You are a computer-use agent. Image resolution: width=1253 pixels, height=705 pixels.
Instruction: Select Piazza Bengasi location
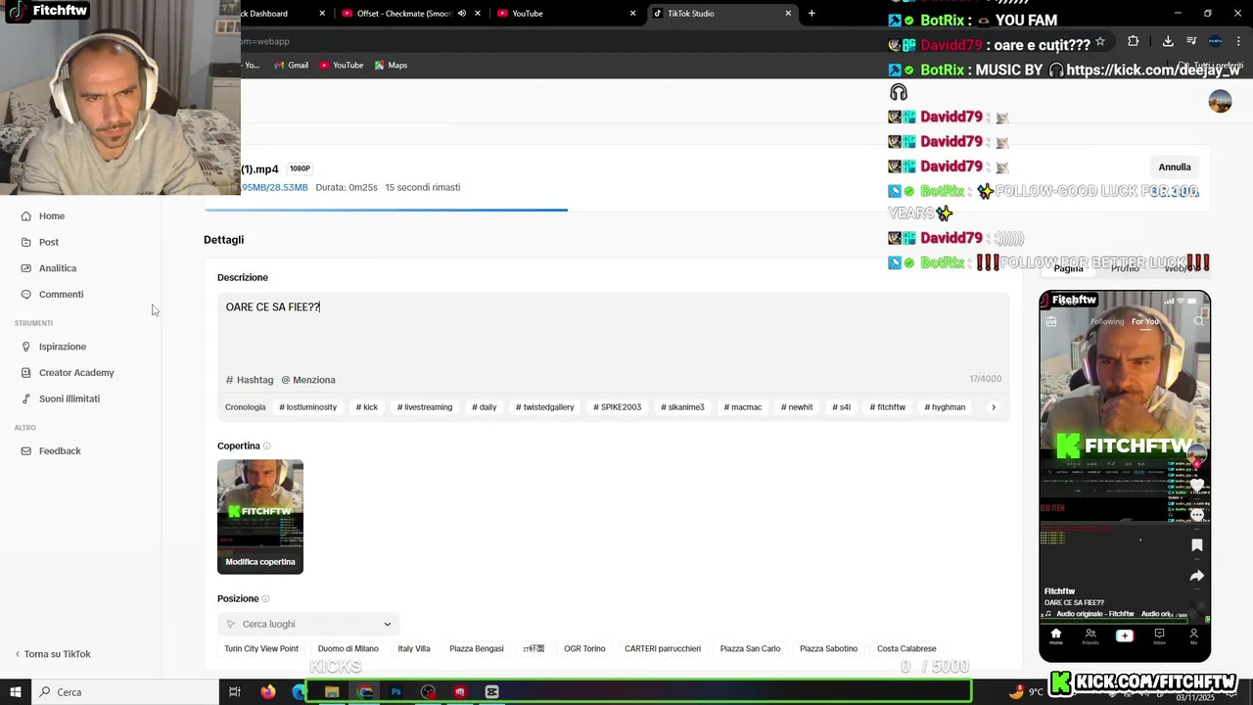coord(477,649)
